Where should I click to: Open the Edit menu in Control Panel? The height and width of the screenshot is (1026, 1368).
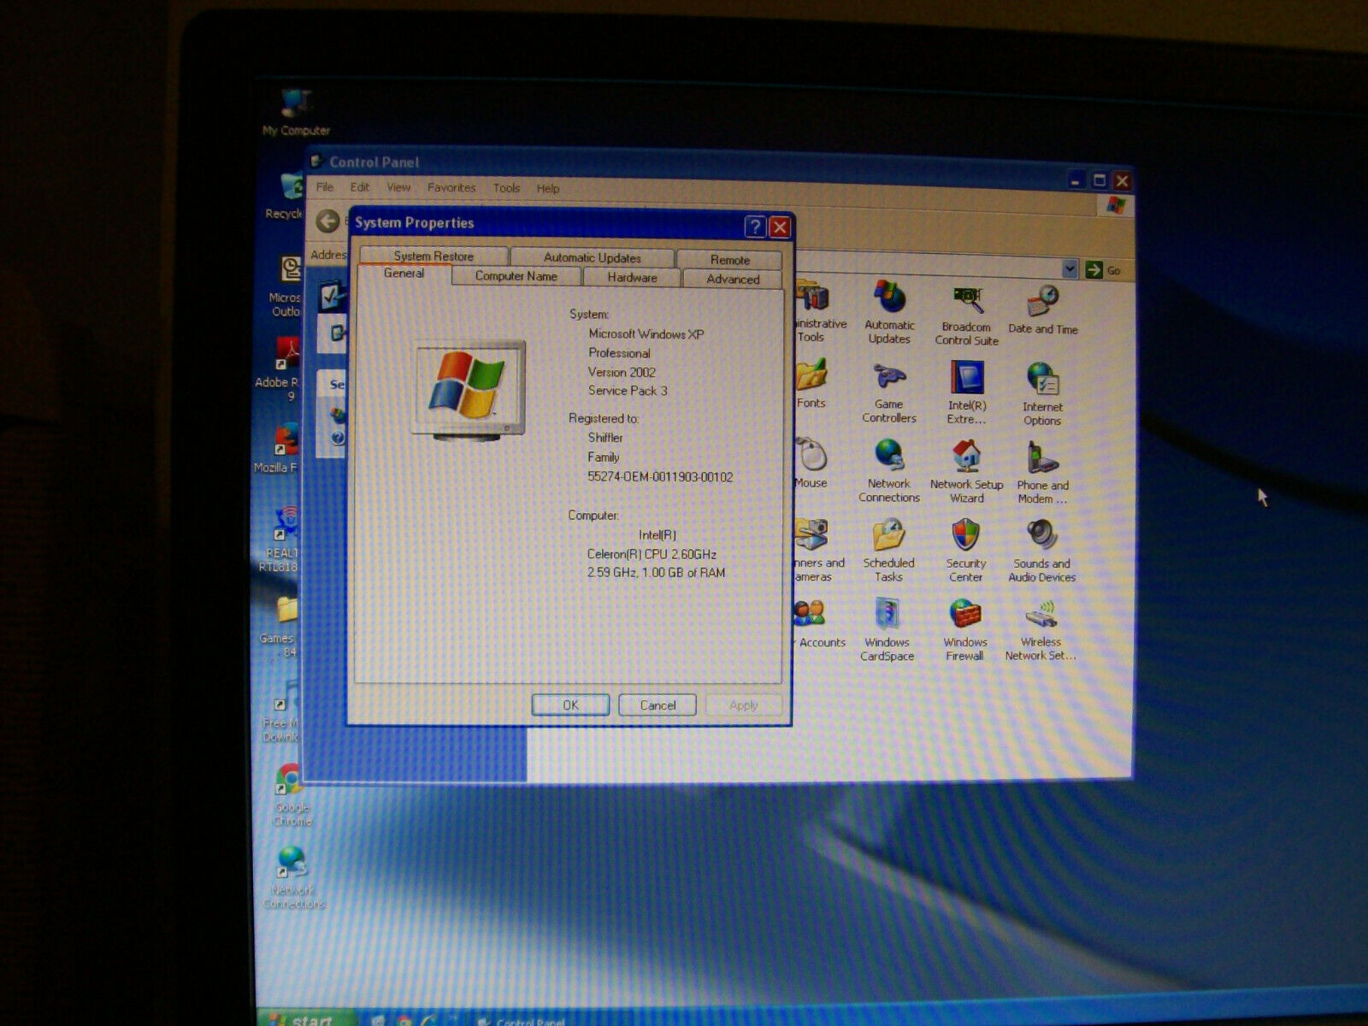tap(360, 187)
